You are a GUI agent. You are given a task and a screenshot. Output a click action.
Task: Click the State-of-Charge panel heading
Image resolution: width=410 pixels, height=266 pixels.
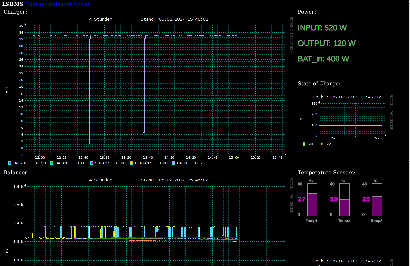[319, 84]
